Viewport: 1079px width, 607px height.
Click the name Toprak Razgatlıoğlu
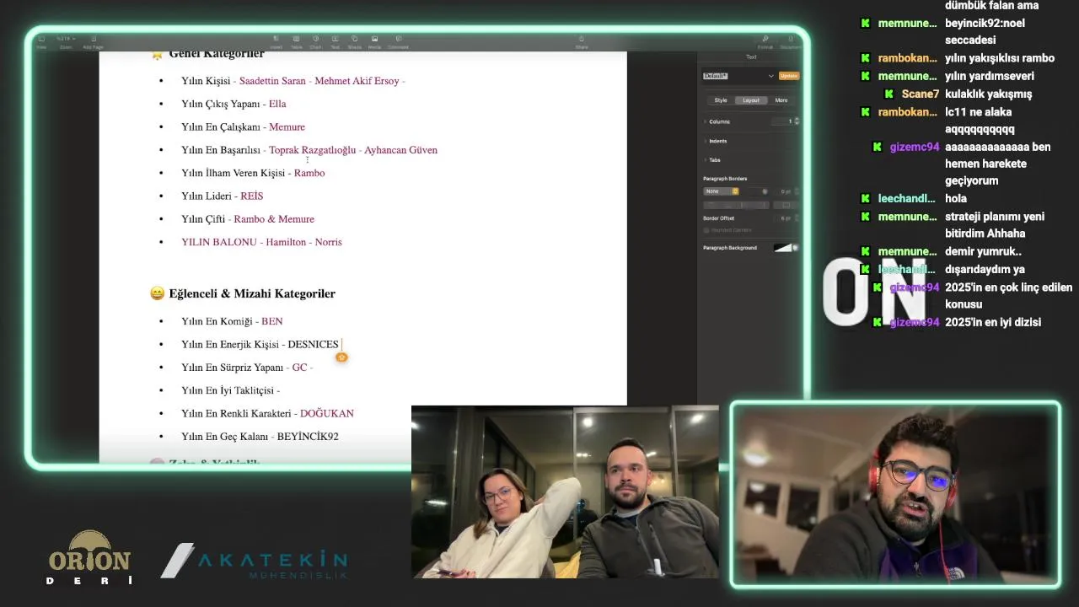(312, 150)
